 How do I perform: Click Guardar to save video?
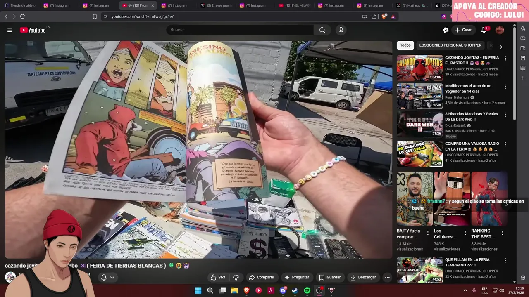330,277
